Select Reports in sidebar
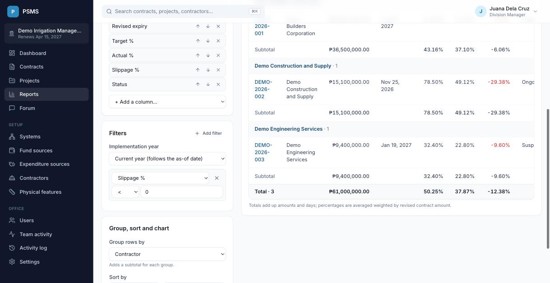The height and width of the screenshot is (283, 550). point(47,94)
